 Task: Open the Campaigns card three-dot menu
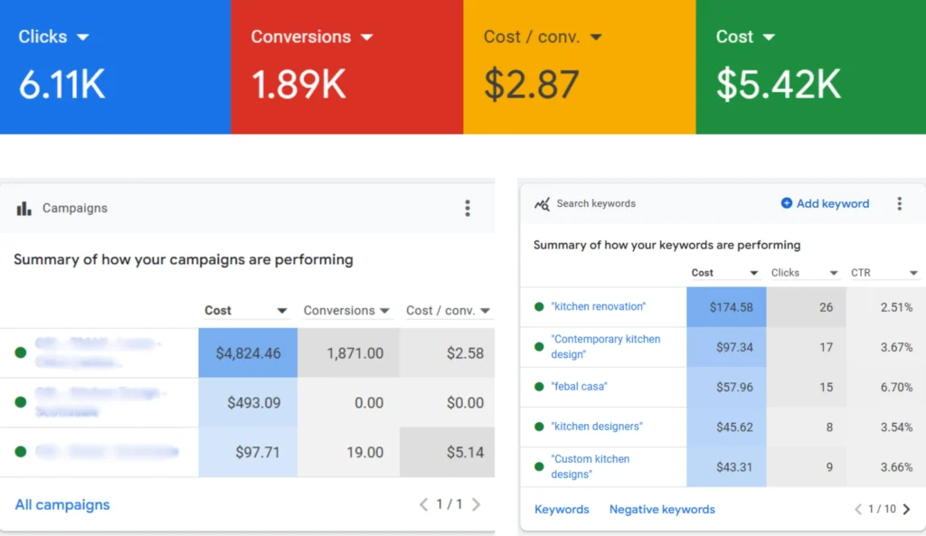coord(467,209)
